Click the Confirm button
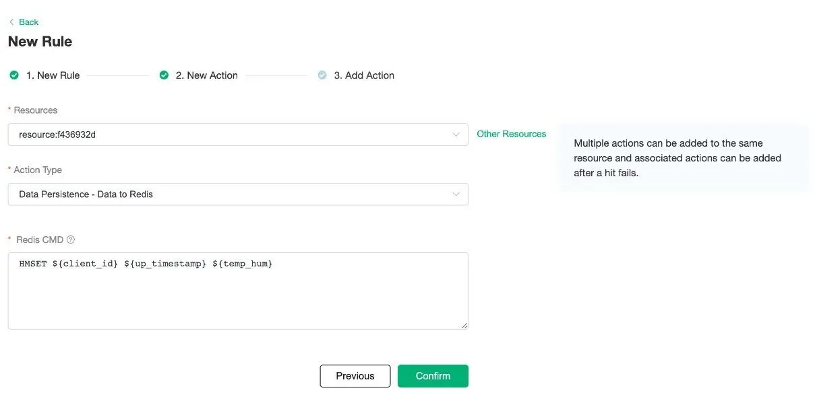 click(433, 376)
